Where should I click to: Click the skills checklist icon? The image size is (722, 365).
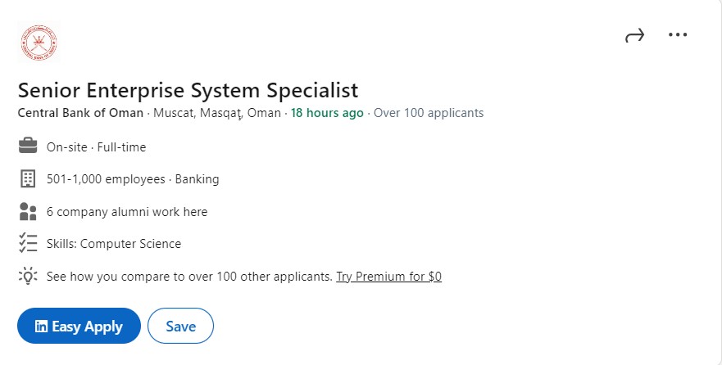click(x=28, y=243)
